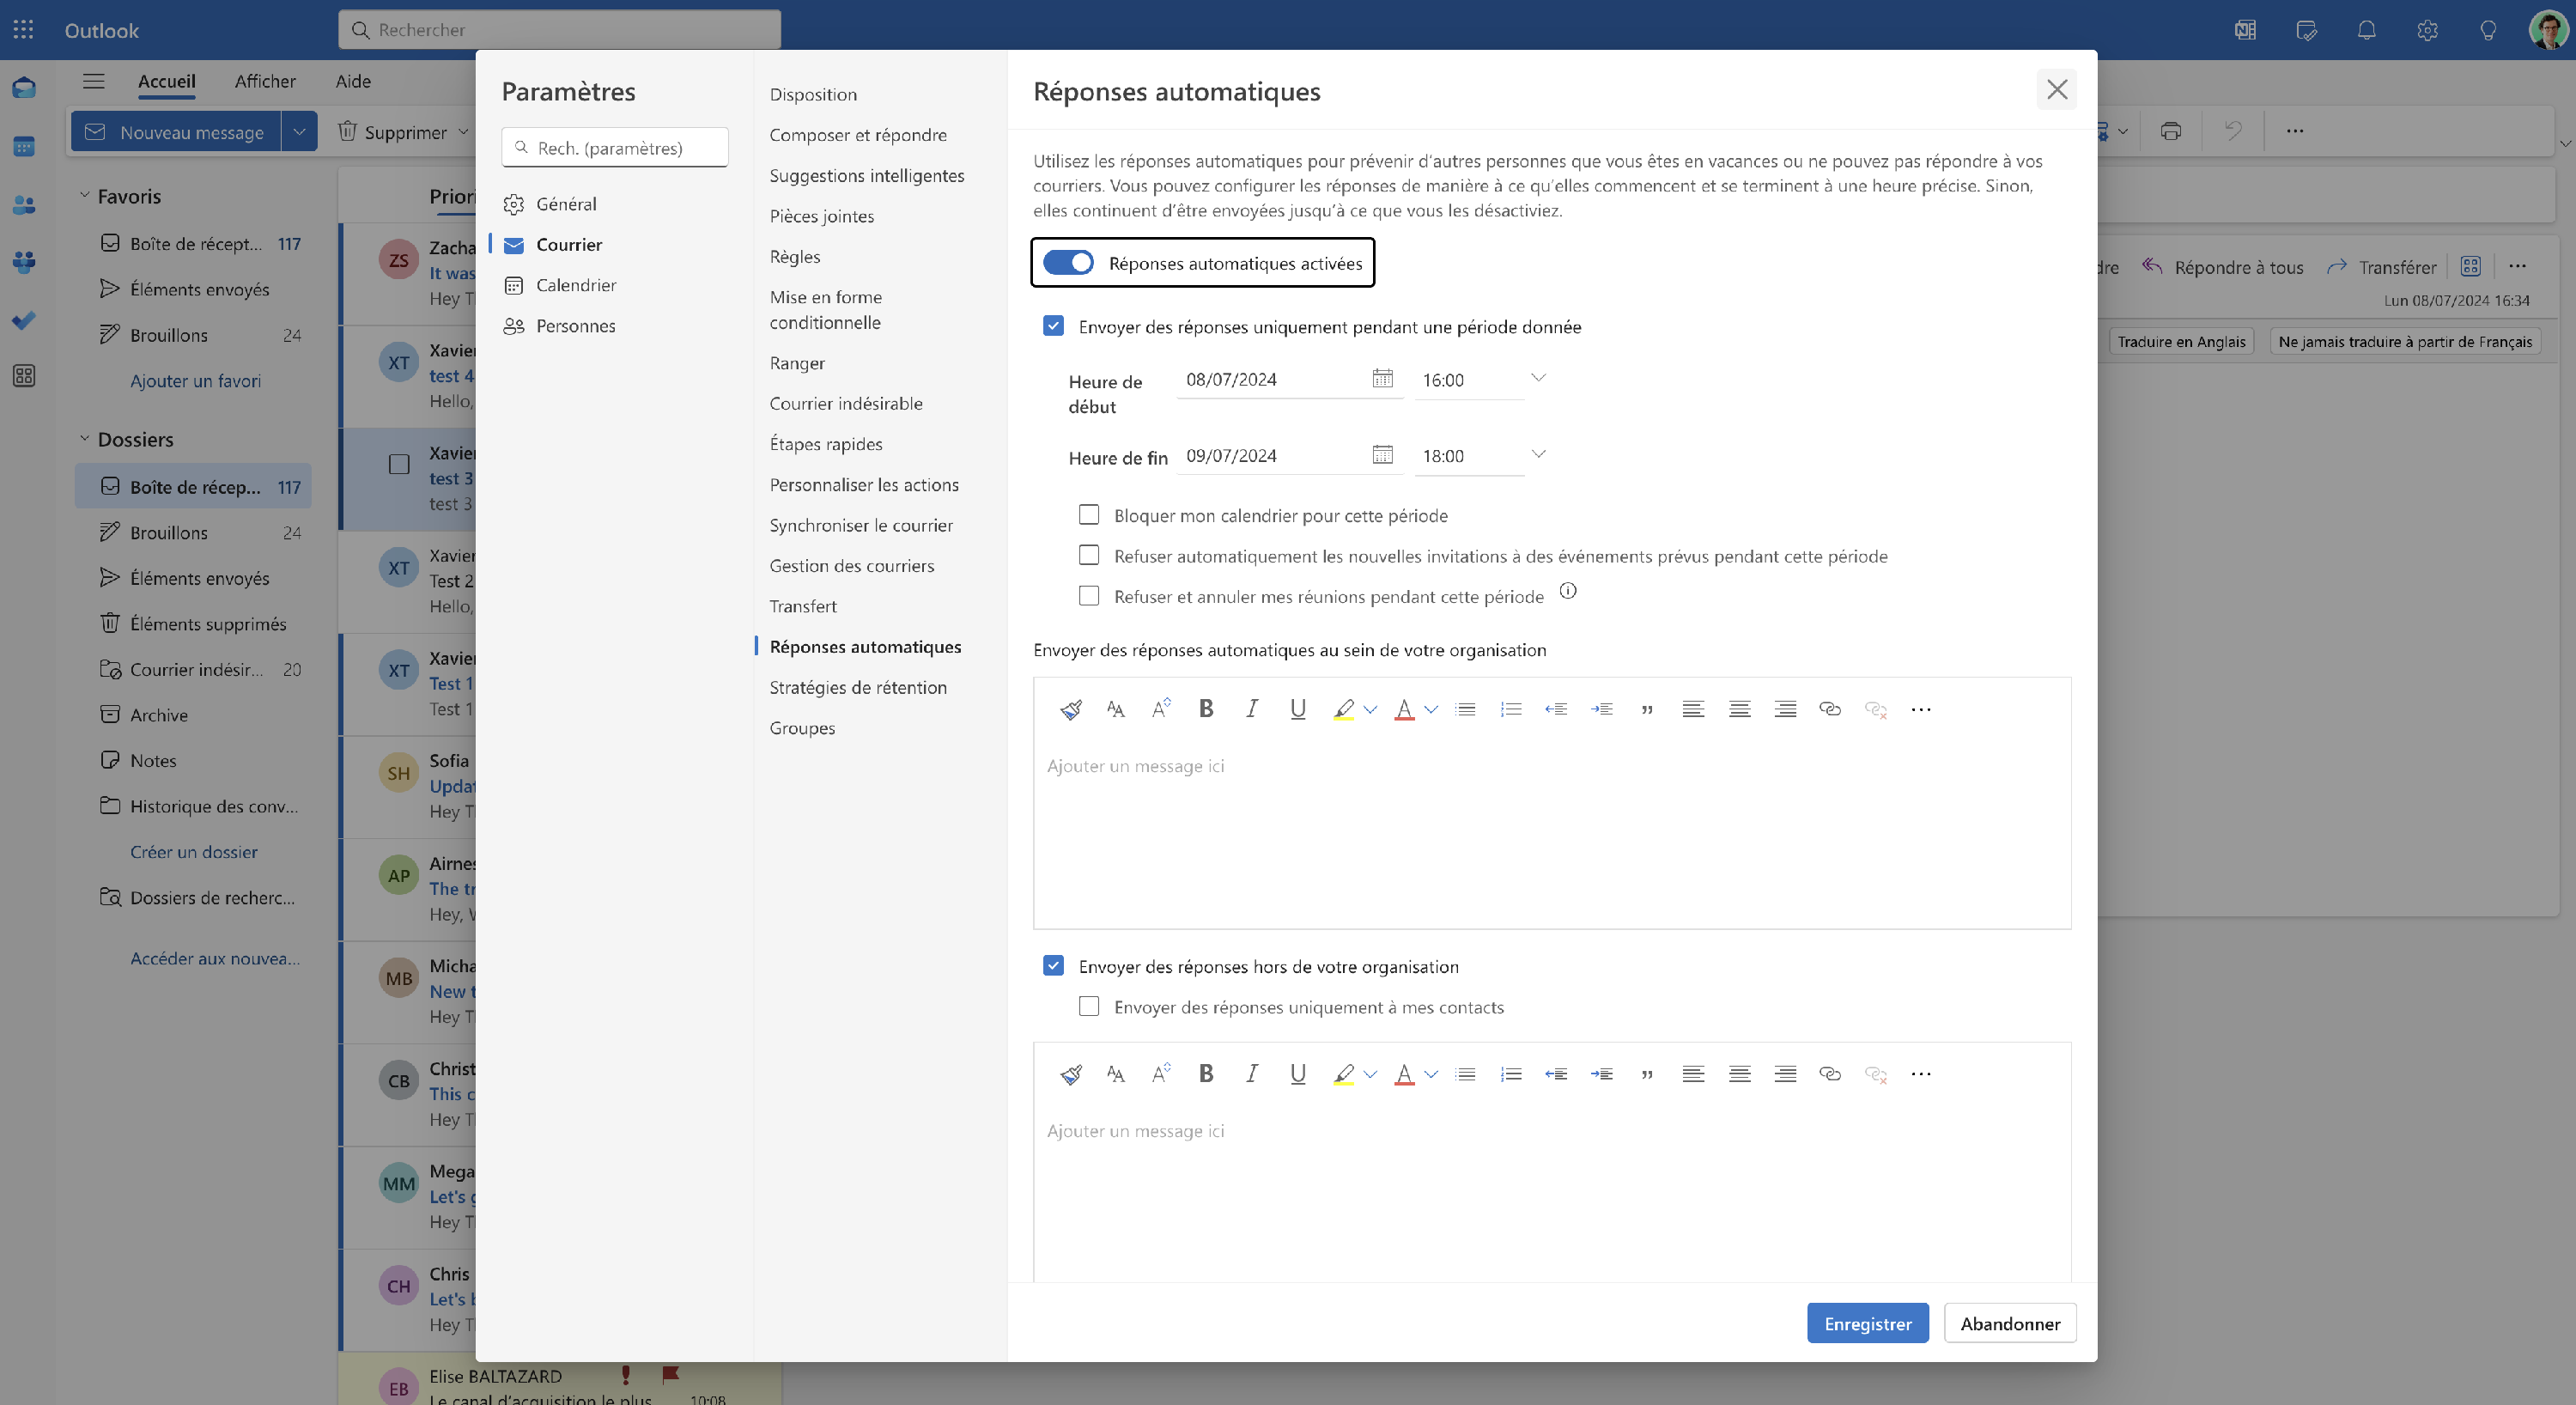Screen dimensions: 2576x1405
Task: Click the format painter icon in first editor
Action: [1070, 709]
